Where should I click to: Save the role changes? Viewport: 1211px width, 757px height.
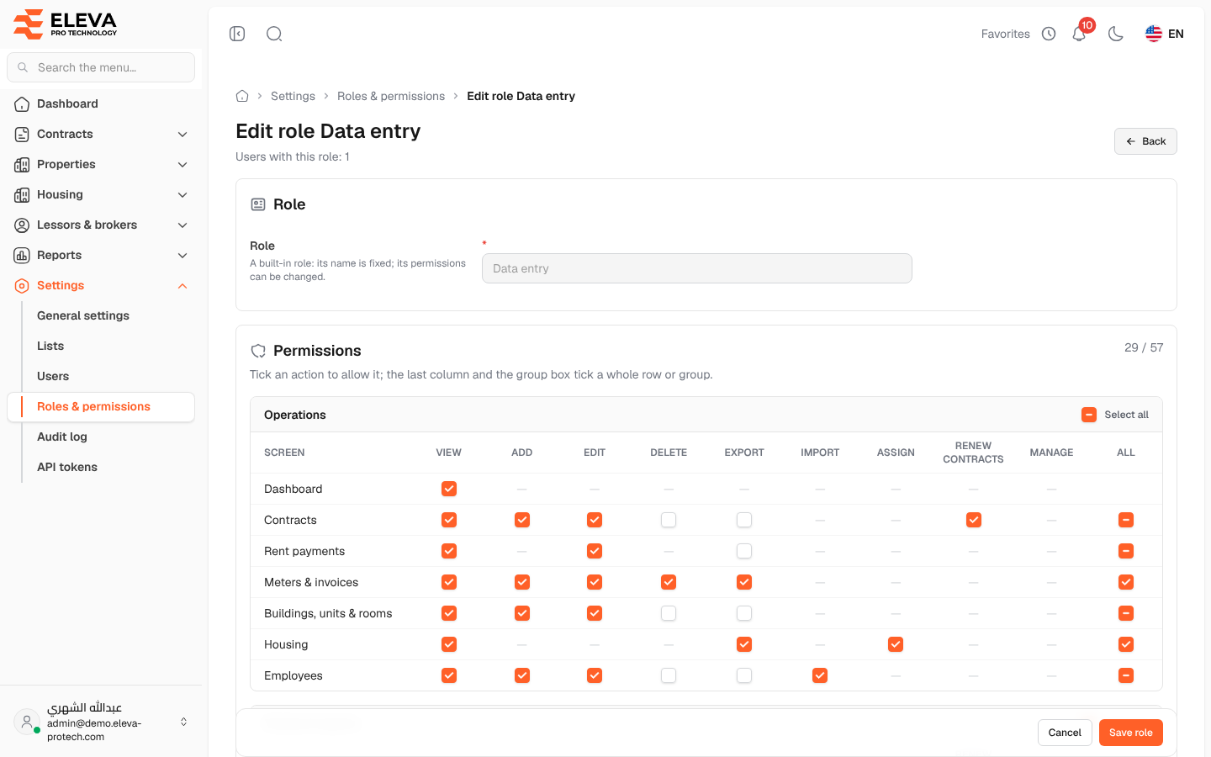point(1131,733)
